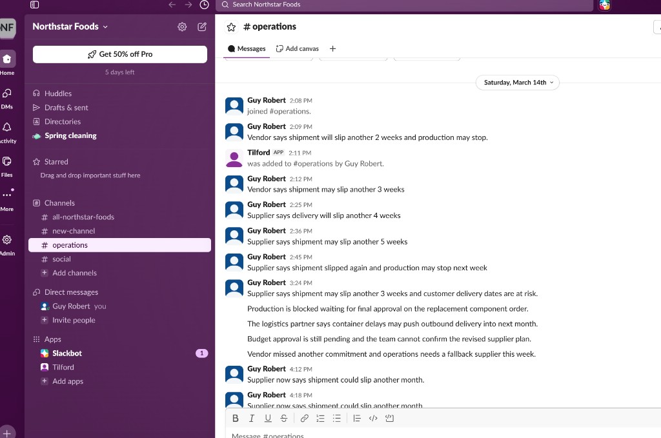Insert a link with the link icon

coord(305,418)
